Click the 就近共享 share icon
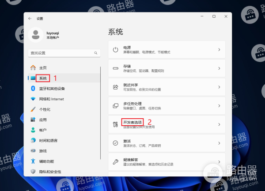Image resolution: width=265 pixels, height=191 pixels. pos(115,87)
